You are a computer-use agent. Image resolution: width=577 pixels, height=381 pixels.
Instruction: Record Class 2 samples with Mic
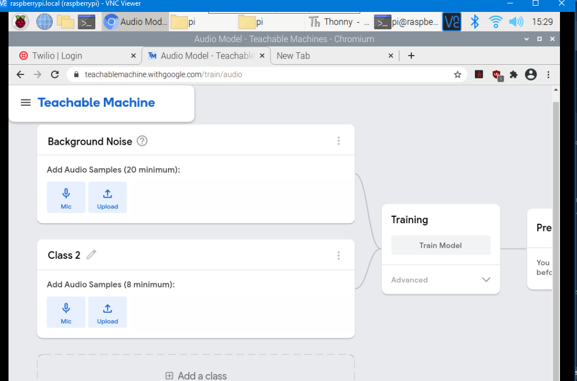(66, 312)
